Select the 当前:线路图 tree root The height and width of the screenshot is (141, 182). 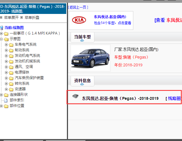pyautogui.click(x=14, y=28)
